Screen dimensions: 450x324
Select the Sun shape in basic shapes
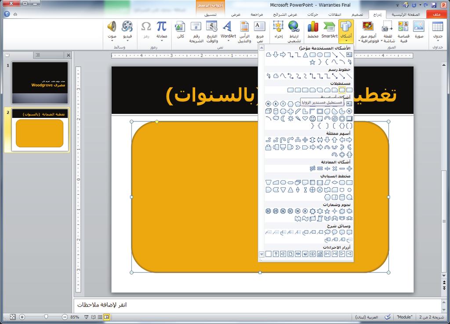pos(290,118)
